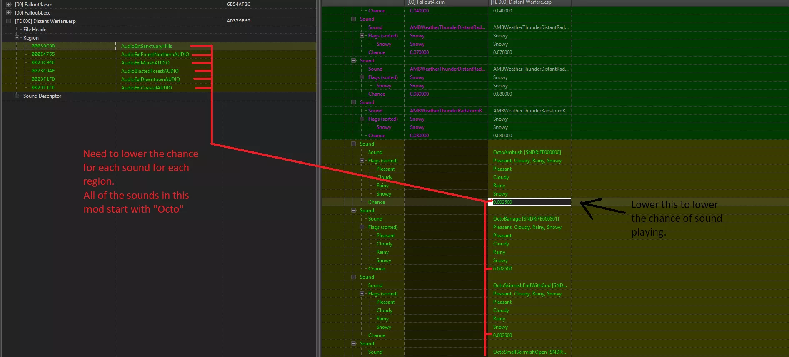789x357 pixels.
Task: Click the Region row label
Action: (31, 38)
